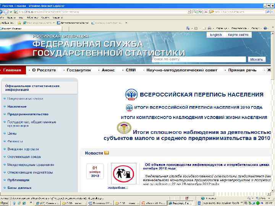This screenshot has width=275, height=206.
Task: Open the Карта сайта link
Action: point(238,35)
